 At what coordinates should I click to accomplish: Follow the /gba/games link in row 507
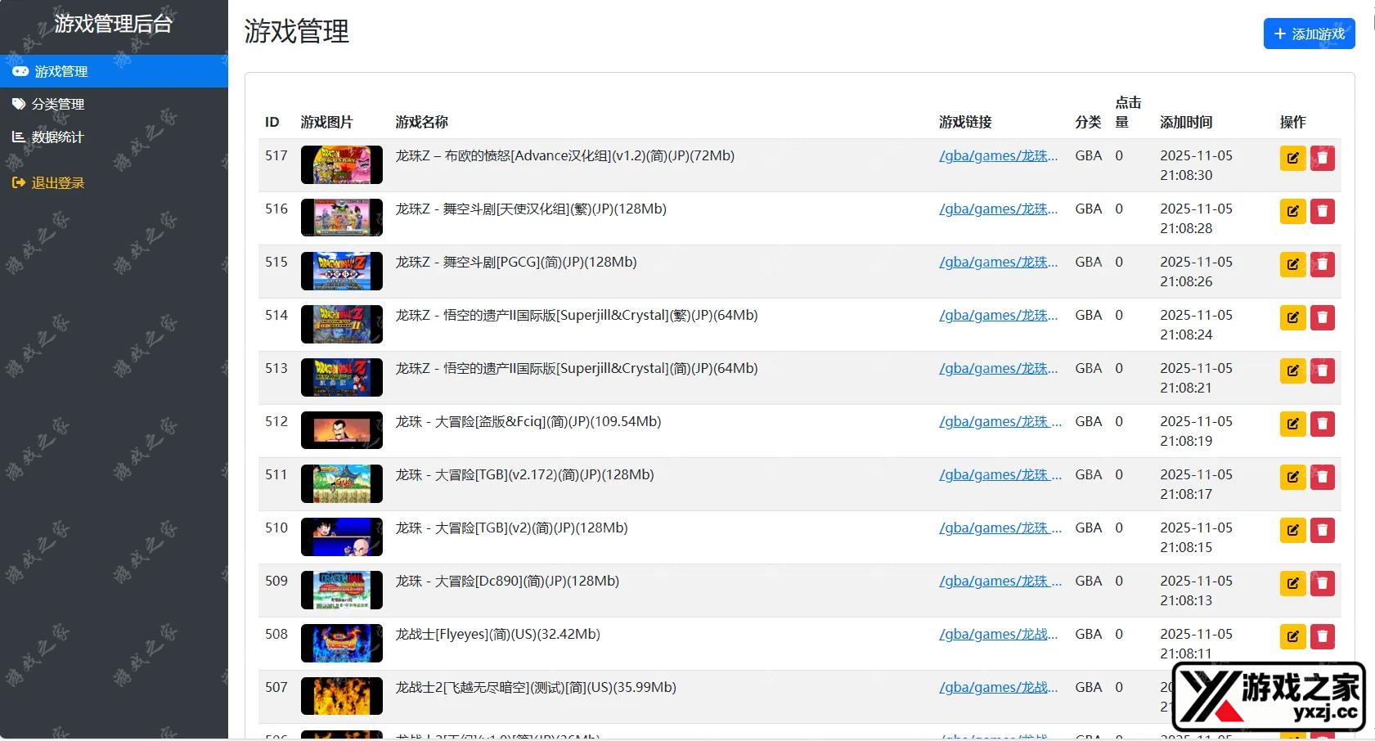point(998,687)
